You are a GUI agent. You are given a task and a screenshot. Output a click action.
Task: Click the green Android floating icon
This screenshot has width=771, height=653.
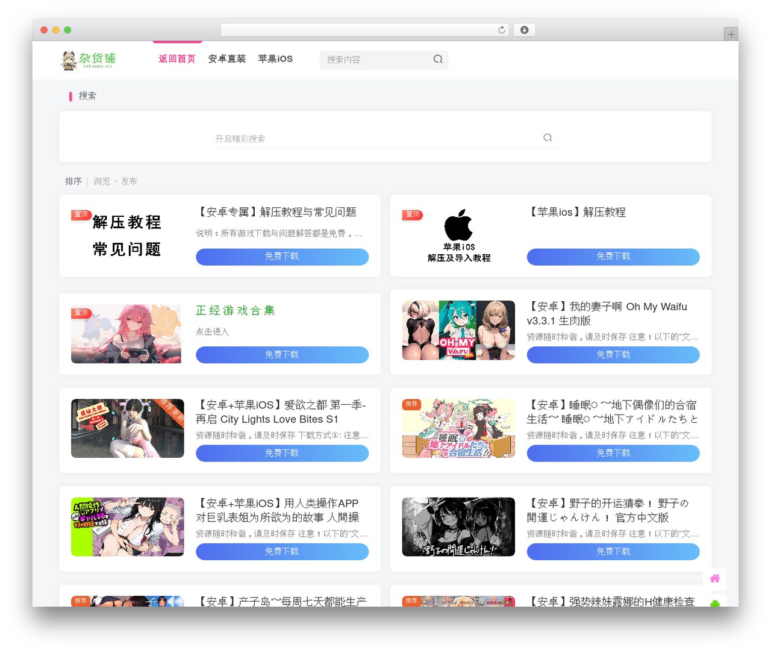click(714, 602)
